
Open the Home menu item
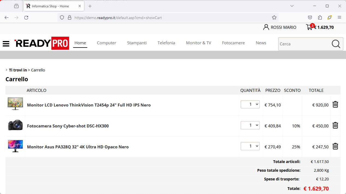80,43
